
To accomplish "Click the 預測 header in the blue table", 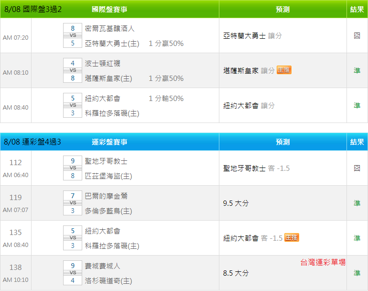I will tap(282, 142).
